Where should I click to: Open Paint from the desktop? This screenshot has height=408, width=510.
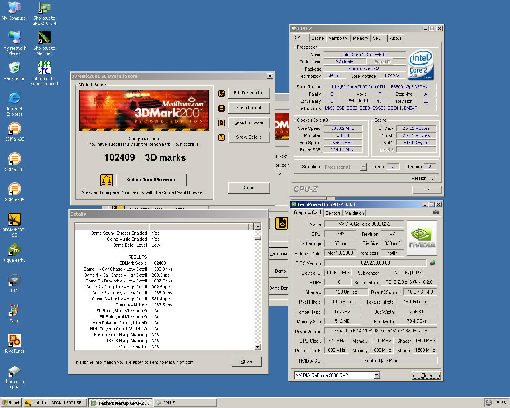14,314
